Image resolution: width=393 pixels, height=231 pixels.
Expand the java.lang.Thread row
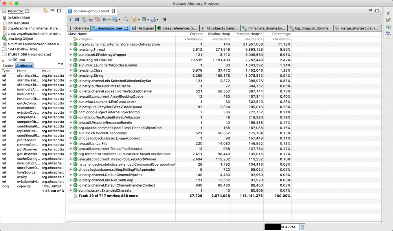[x=71, y=50]
